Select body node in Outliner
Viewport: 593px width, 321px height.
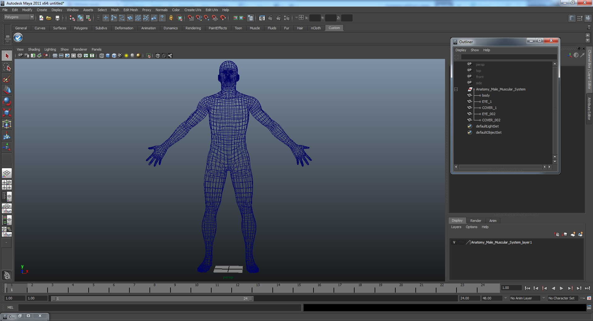point(486,95)
